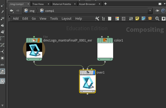Add a sticky note to network
The image size is (166, 108).
coord(137,19)
